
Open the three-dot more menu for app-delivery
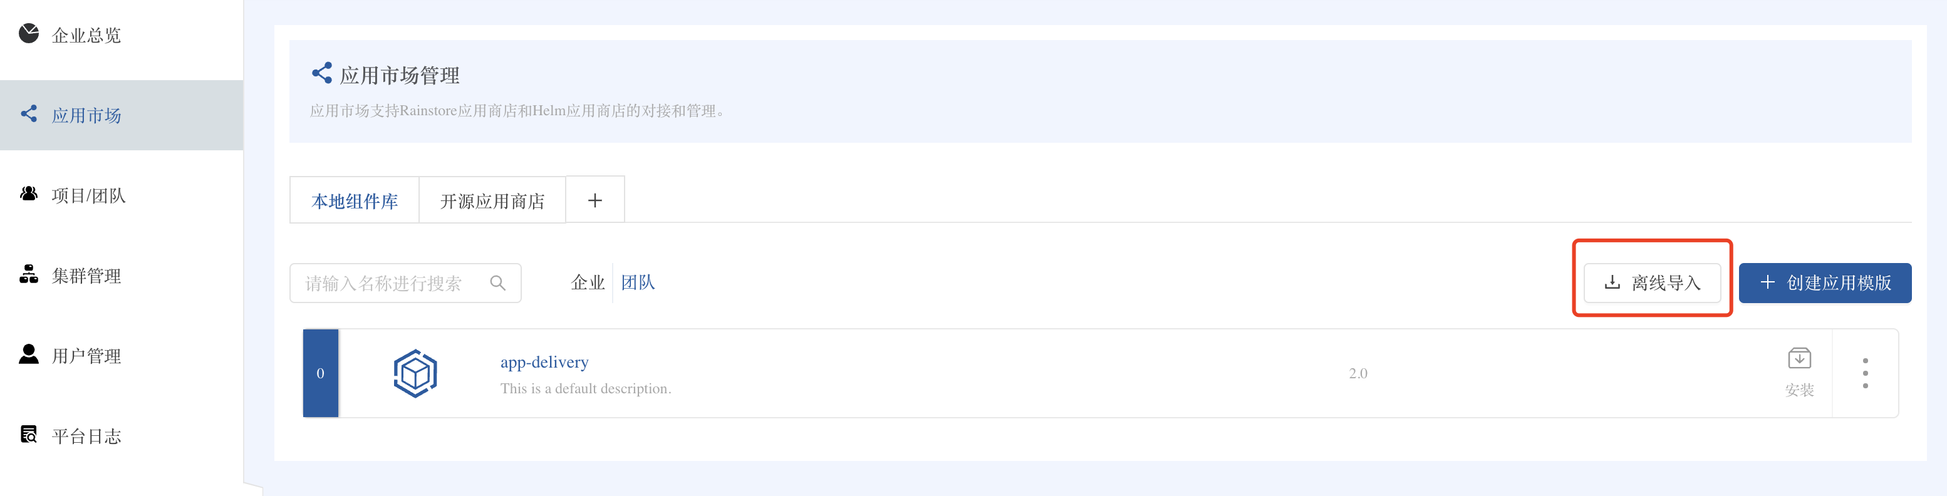(1866, 373)
